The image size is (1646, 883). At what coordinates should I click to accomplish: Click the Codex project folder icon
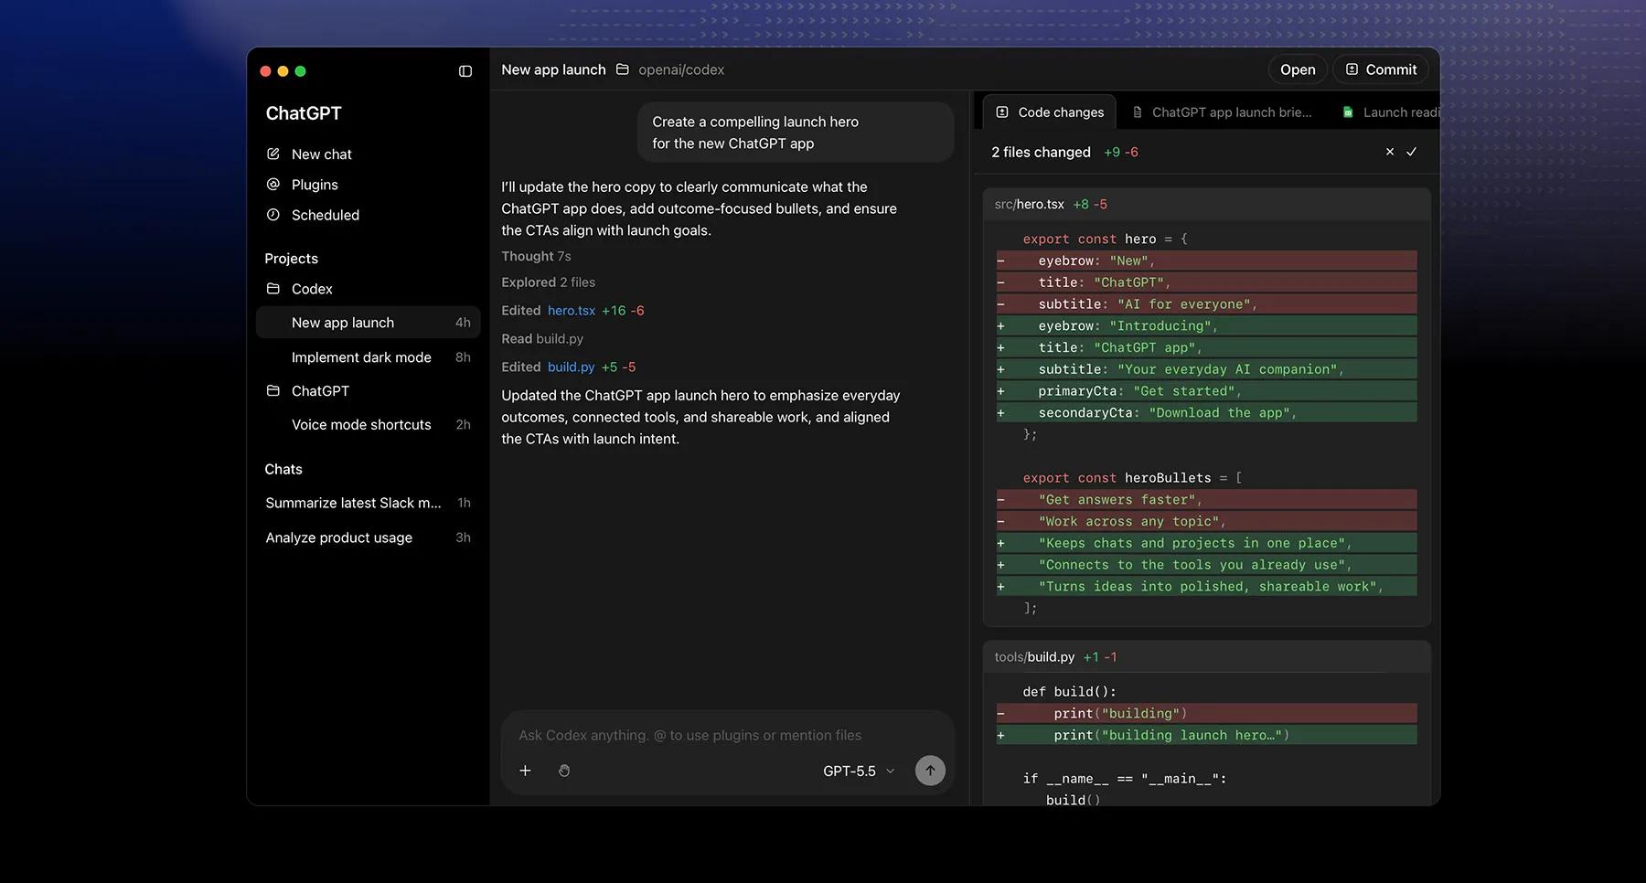[x=273, y=289]
